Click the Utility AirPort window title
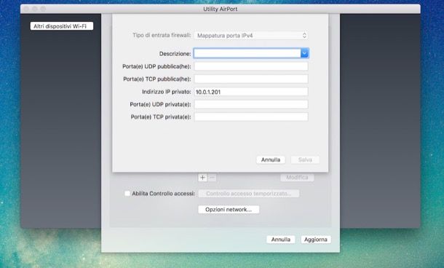Image resolution: width=444 pixels, height=268 pixels. [221, 9]
